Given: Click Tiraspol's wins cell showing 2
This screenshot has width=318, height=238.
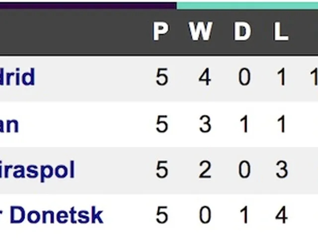Looking at the screenshot, I should (x=205, y=170).
